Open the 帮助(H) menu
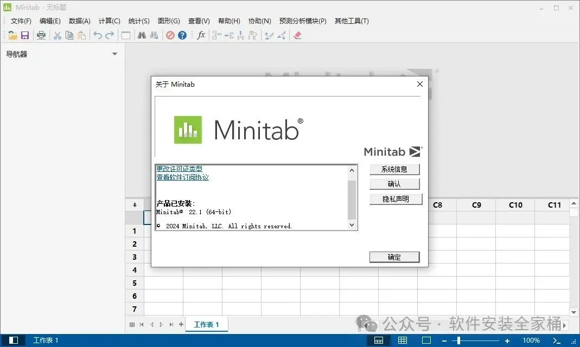This screenshot has width=580, height=347. coord(229,21)
